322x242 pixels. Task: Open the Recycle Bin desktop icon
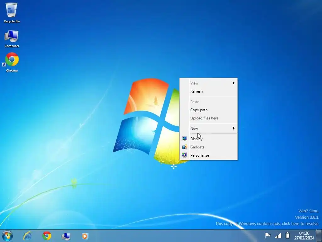click(12, 13)
